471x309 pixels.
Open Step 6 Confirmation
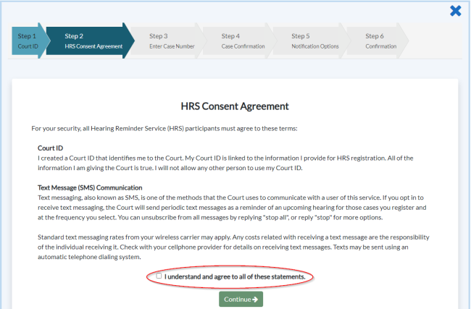point(378,41)
